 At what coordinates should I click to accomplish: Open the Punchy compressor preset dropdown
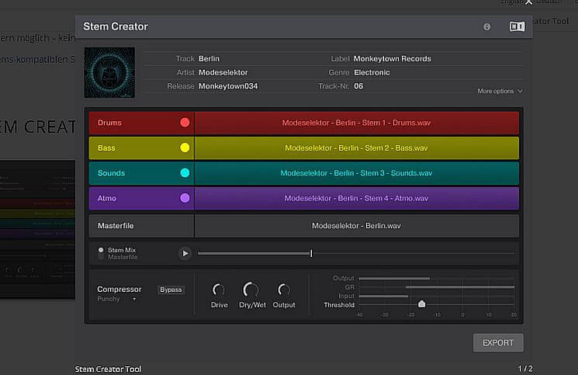coord(116,299)
